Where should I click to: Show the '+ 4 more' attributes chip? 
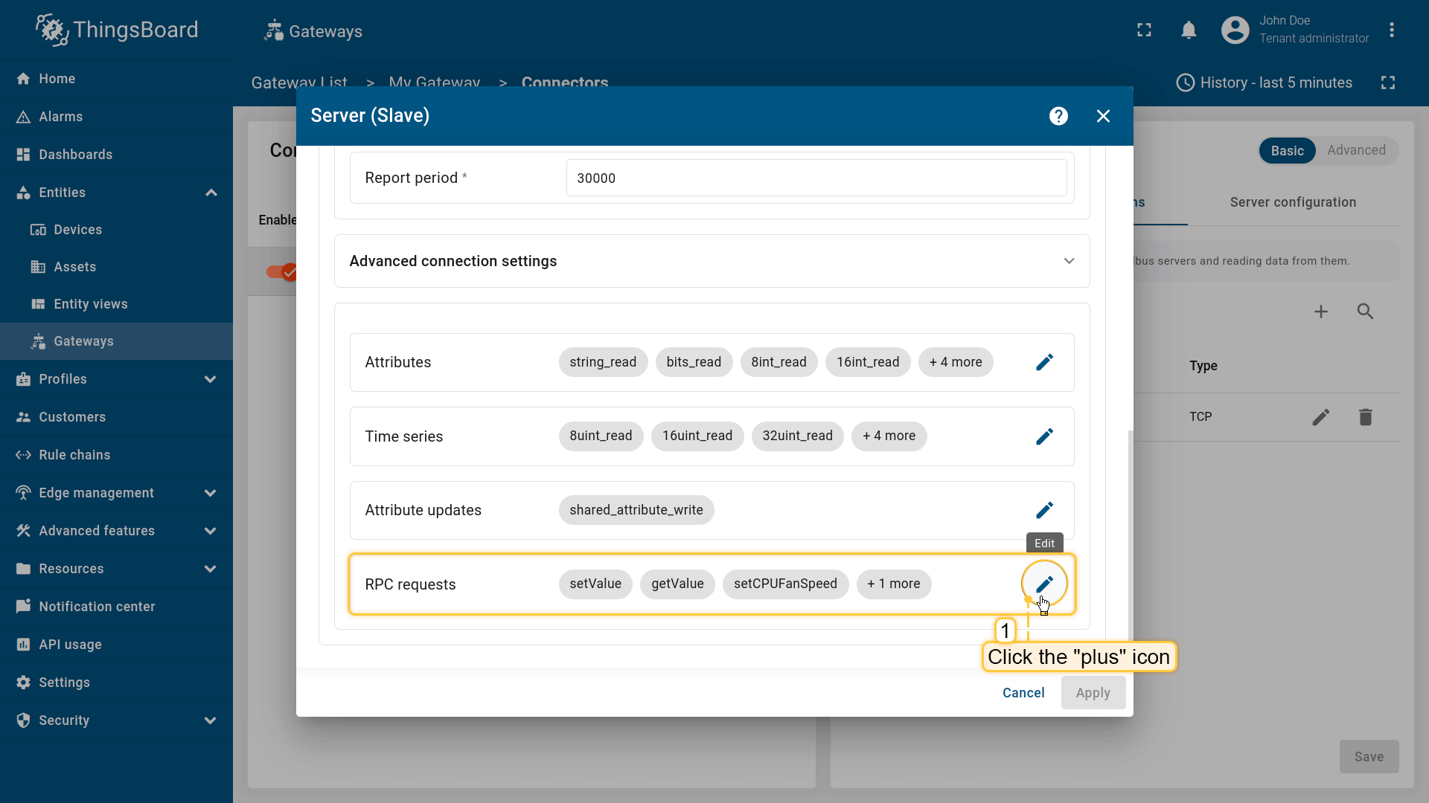tap(955, 362)
